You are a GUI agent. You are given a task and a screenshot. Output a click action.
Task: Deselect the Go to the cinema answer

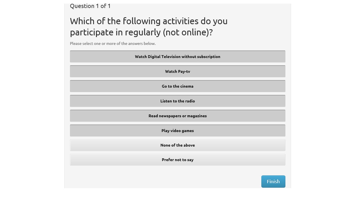click(x=177, y=86)
